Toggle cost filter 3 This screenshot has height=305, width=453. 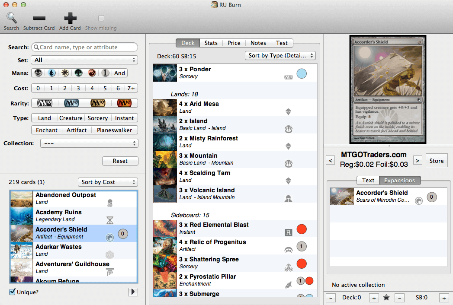[78, 88]
